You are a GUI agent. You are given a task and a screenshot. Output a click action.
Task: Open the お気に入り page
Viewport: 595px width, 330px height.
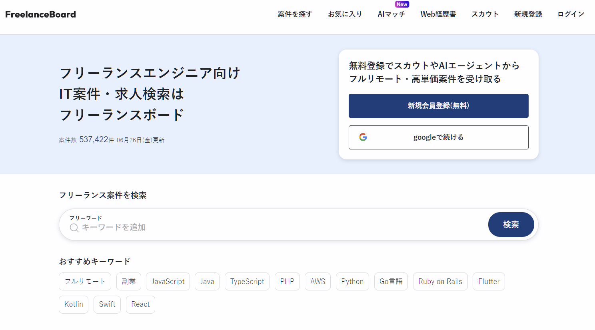click(345, 14)
